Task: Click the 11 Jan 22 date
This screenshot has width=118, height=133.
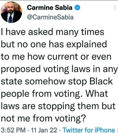Action: [x=44, y=130]
